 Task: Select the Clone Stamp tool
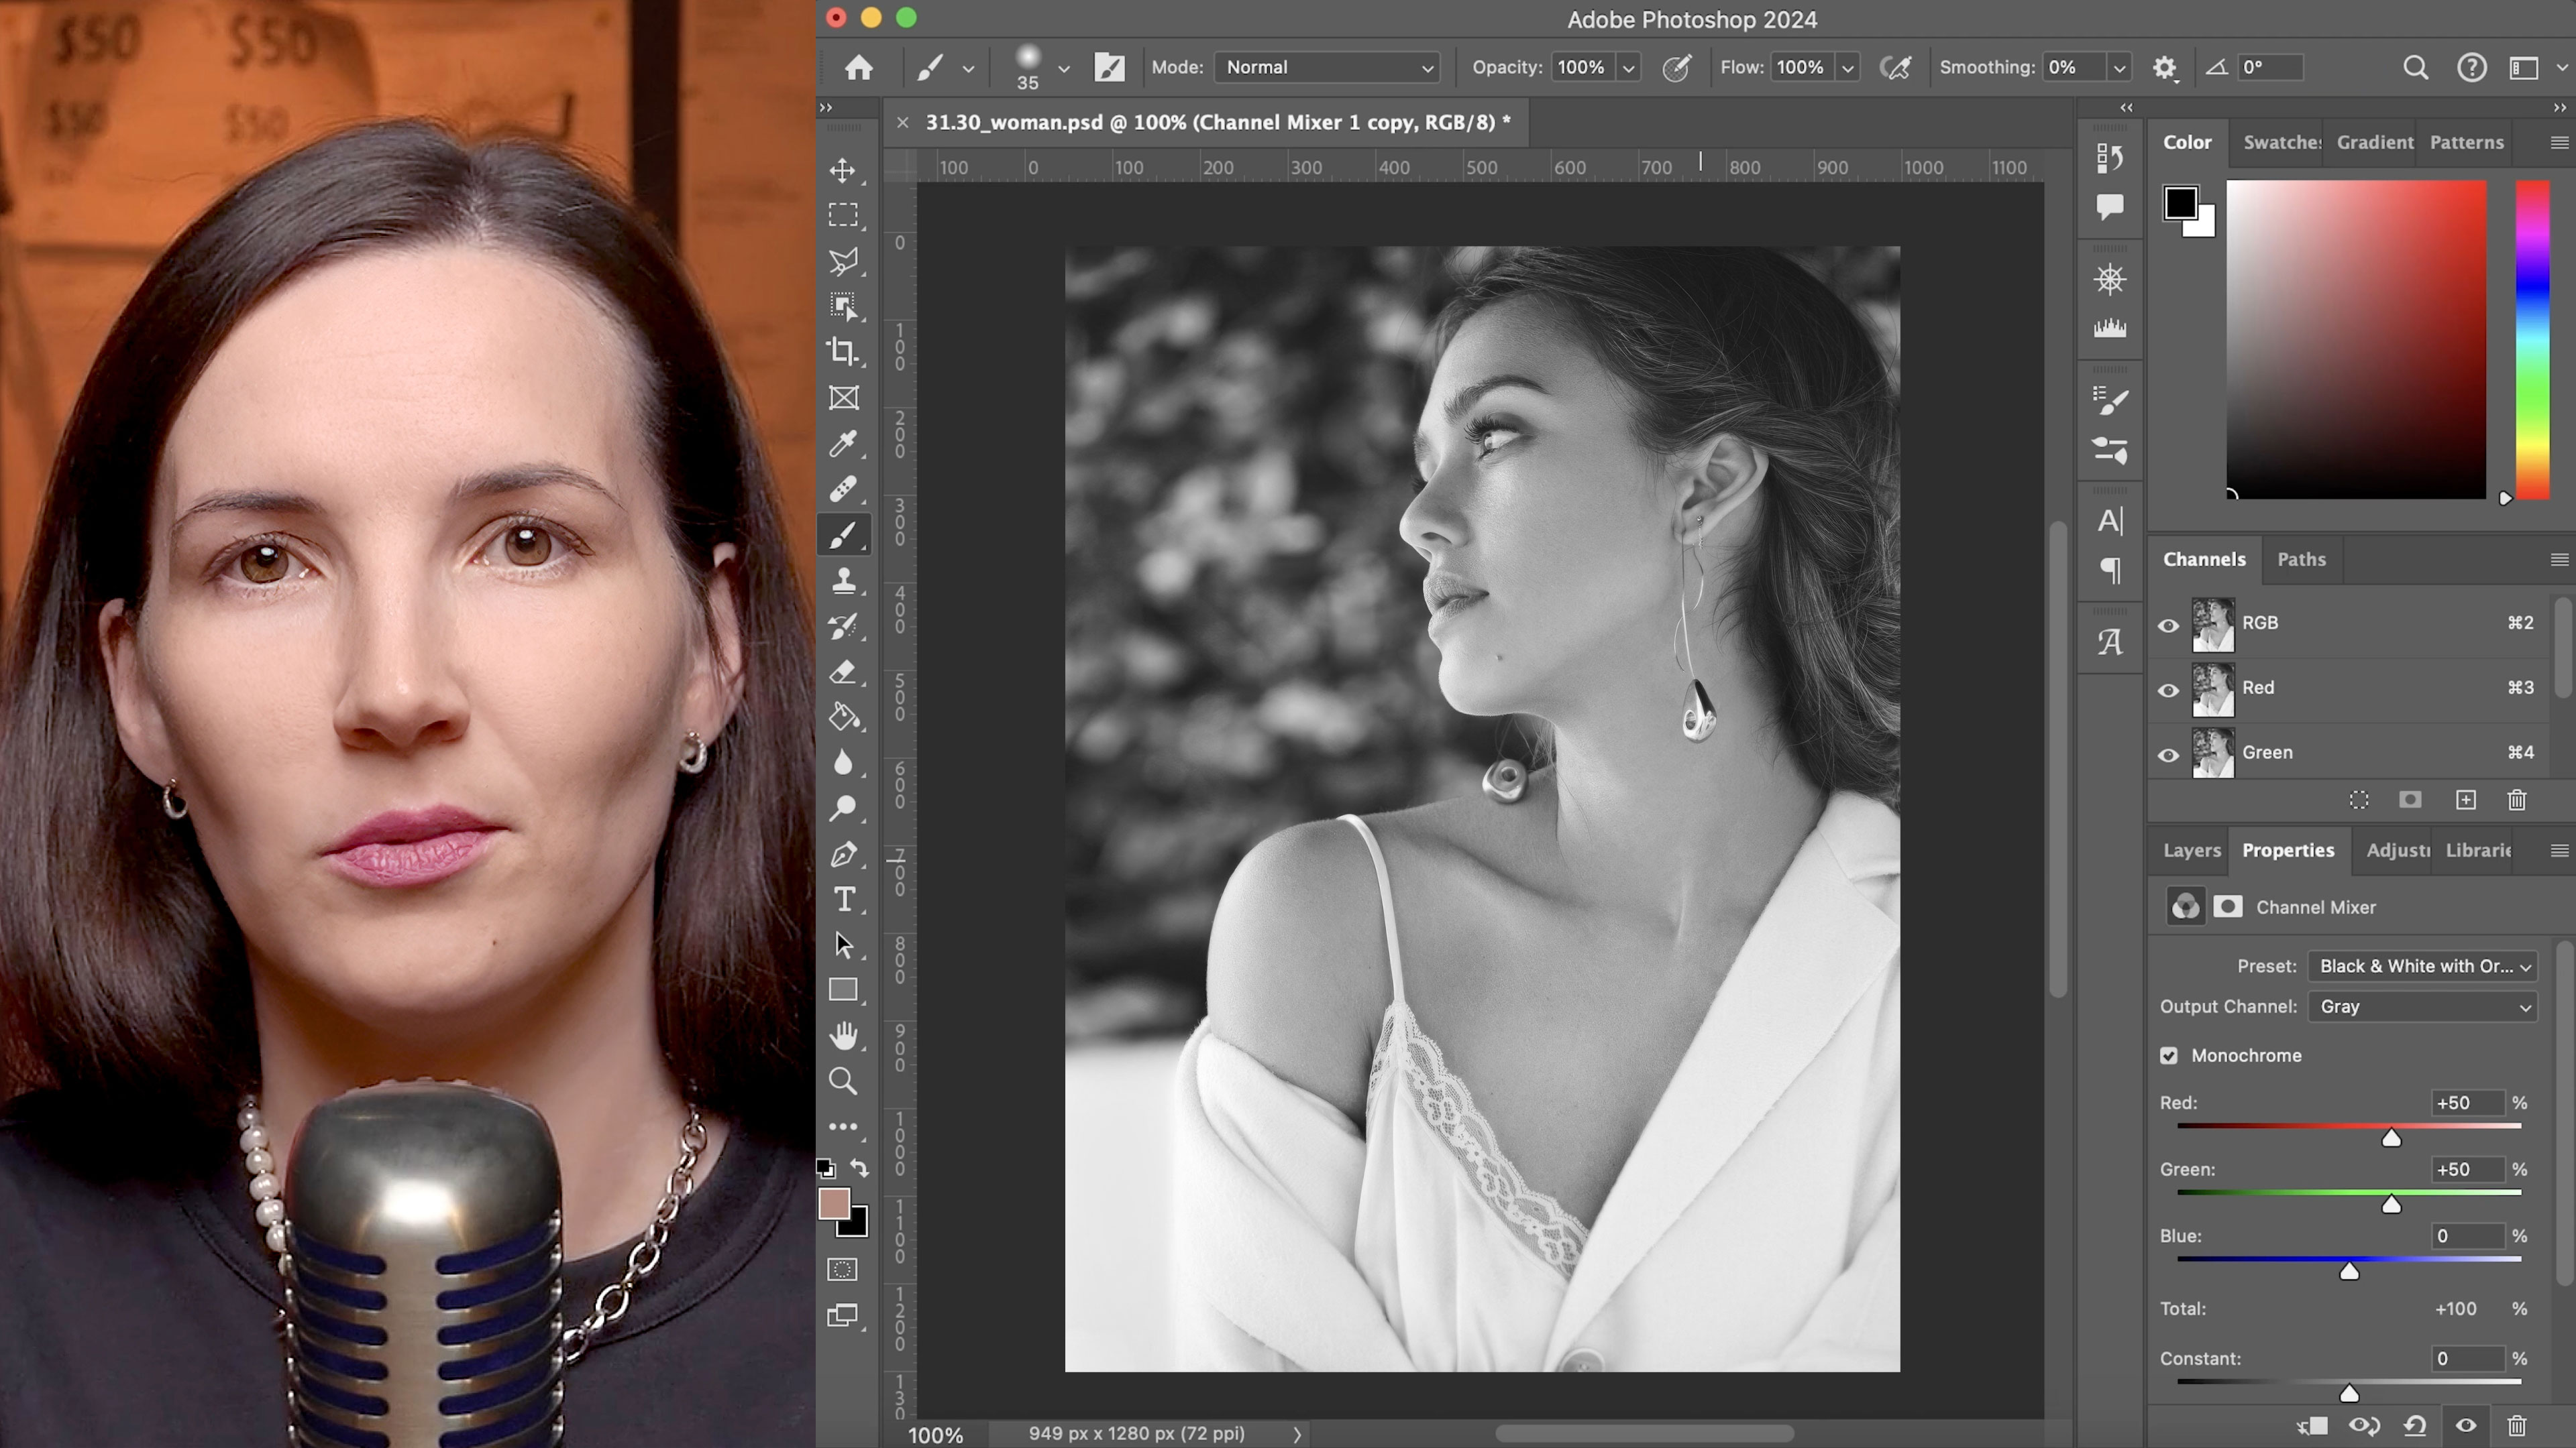coord(843,581)
